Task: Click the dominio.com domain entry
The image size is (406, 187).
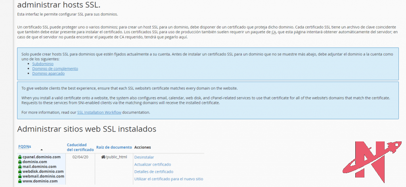Action: [35, 162]
